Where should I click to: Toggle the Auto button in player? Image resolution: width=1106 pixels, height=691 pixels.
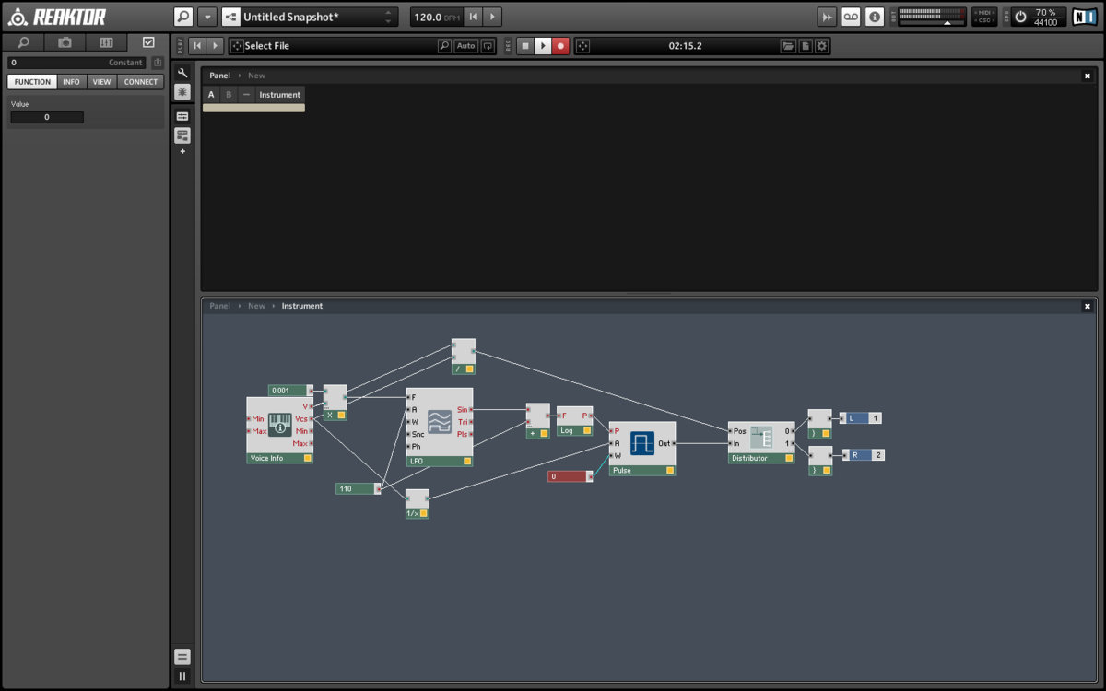tap(466, 46)
